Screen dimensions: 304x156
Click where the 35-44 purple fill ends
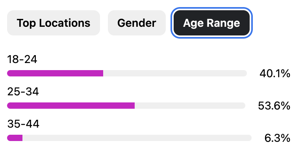pos(22,138)
